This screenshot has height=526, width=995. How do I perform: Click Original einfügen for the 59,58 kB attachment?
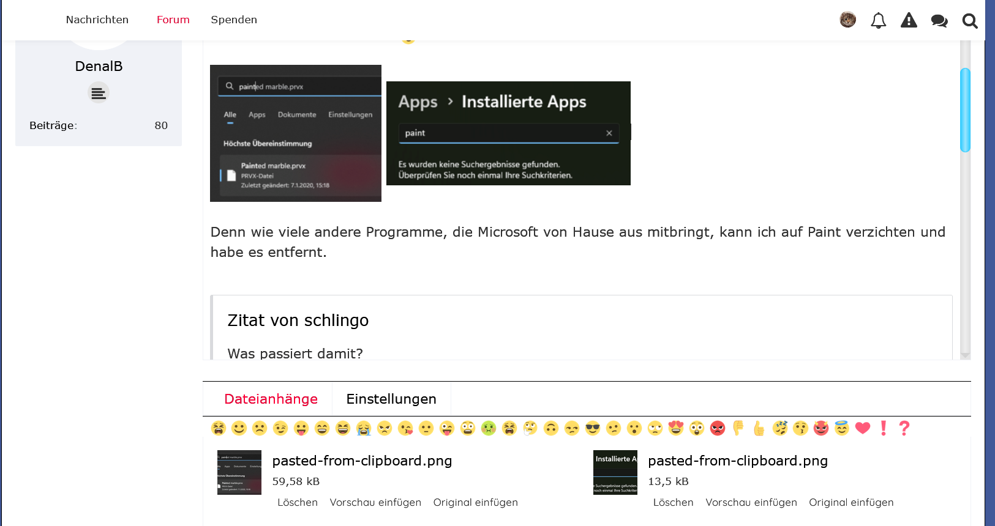pyautogui.click(x=475, y=502)
